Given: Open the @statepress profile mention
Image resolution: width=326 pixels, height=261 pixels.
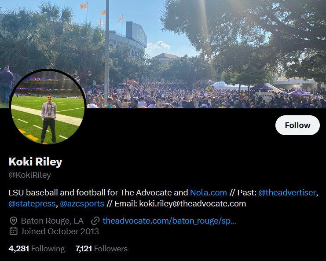Looking at the screenshot, I should 32,204.
